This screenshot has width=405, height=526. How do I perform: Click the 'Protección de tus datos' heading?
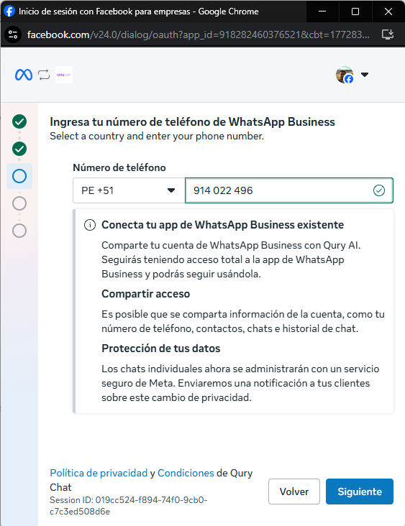click(x=161, y=349)
